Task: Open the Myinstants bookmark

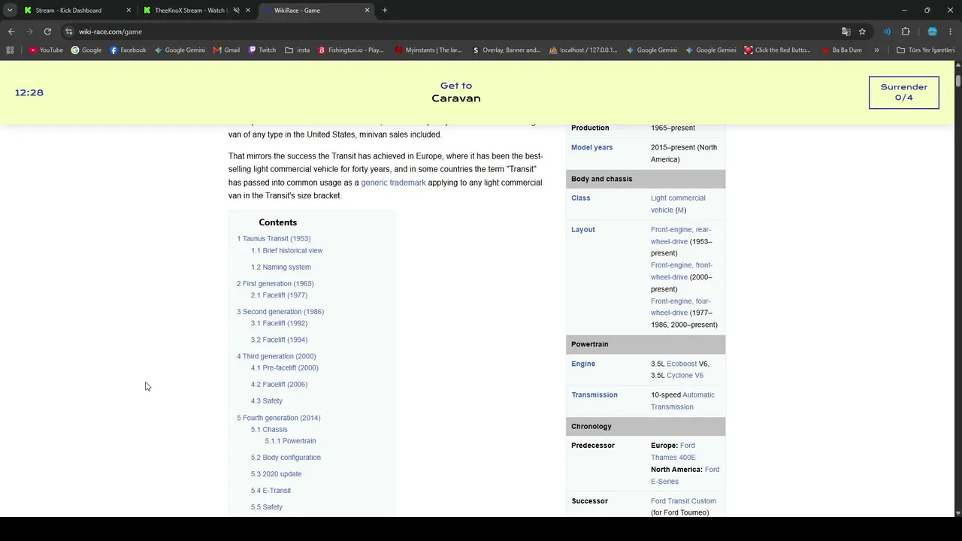Action: coord(428,50)
